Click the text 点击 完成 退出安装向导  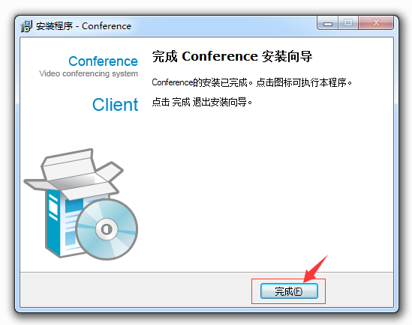[202, 102]
